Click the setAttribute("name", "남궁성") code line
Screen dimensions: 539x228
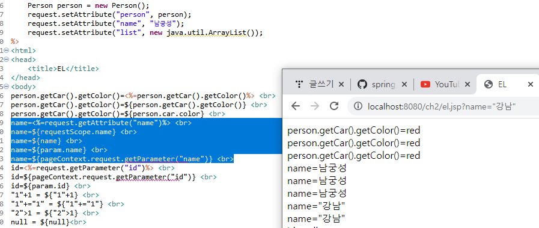click(106, 23)
